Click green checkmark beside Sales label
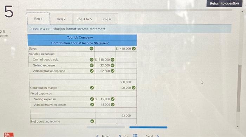246x137 pixels. click(91, 49)
